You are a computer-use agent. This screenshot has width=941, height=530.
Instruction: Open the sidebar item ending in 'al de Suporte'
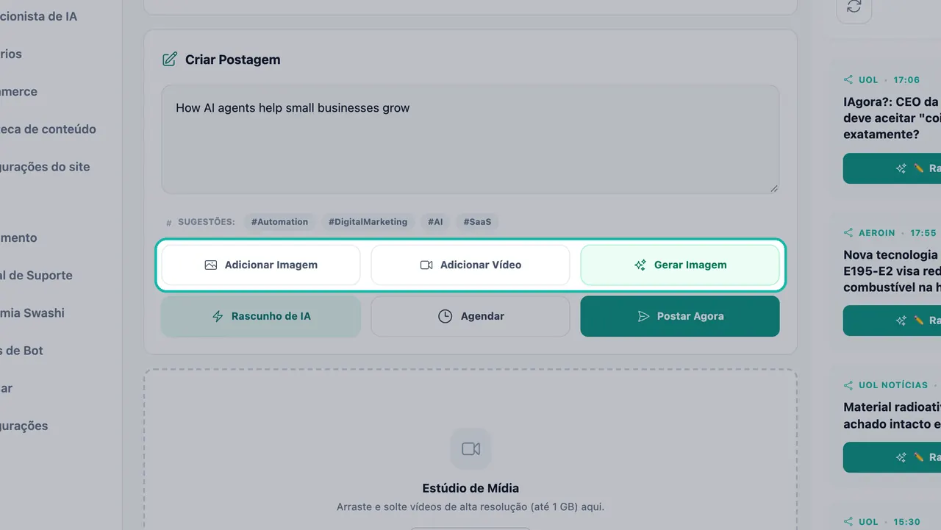tap(36, 276)
